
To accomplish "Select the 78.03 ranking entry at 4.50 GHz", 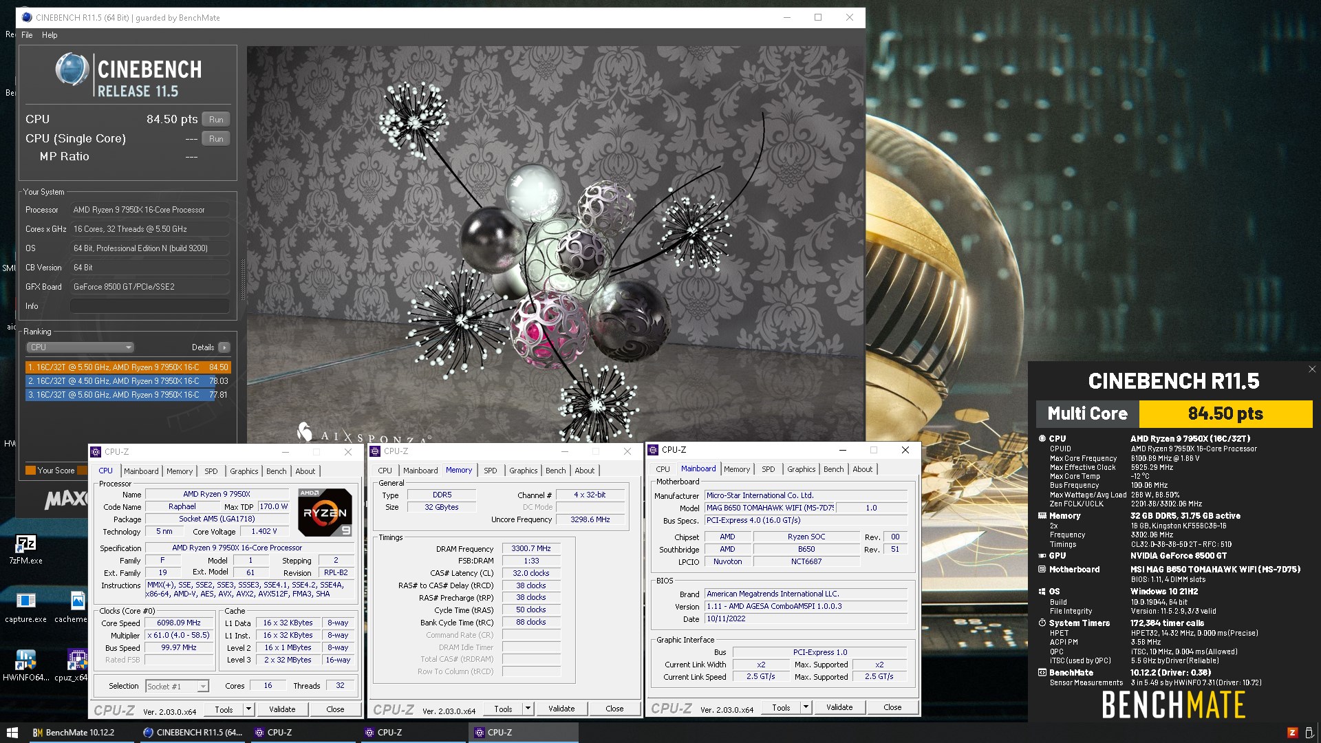I will click(x=128, y=381).
